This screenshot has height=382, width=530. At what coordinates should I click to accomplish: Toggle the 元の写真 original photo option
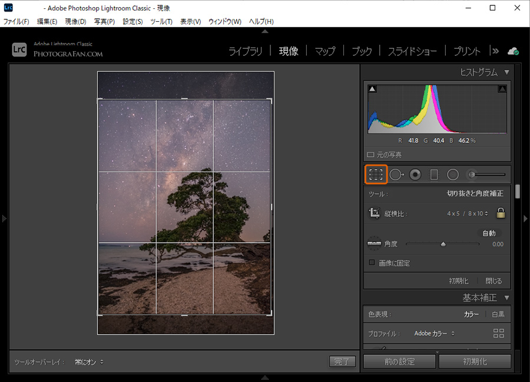385,155
